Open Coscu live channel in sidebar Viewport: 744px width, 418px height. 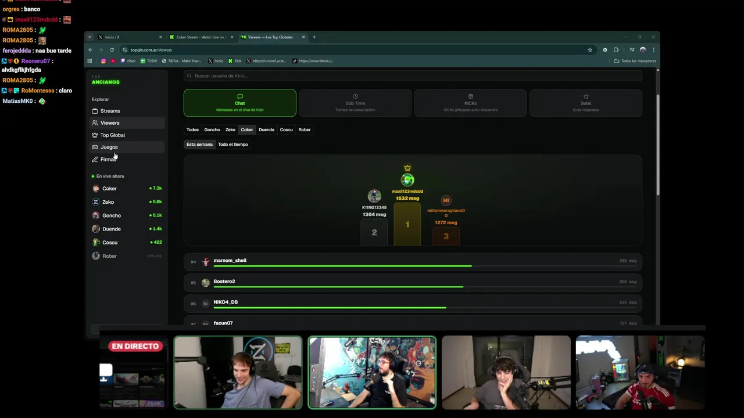pyautogui.click(x=127, y=243)
